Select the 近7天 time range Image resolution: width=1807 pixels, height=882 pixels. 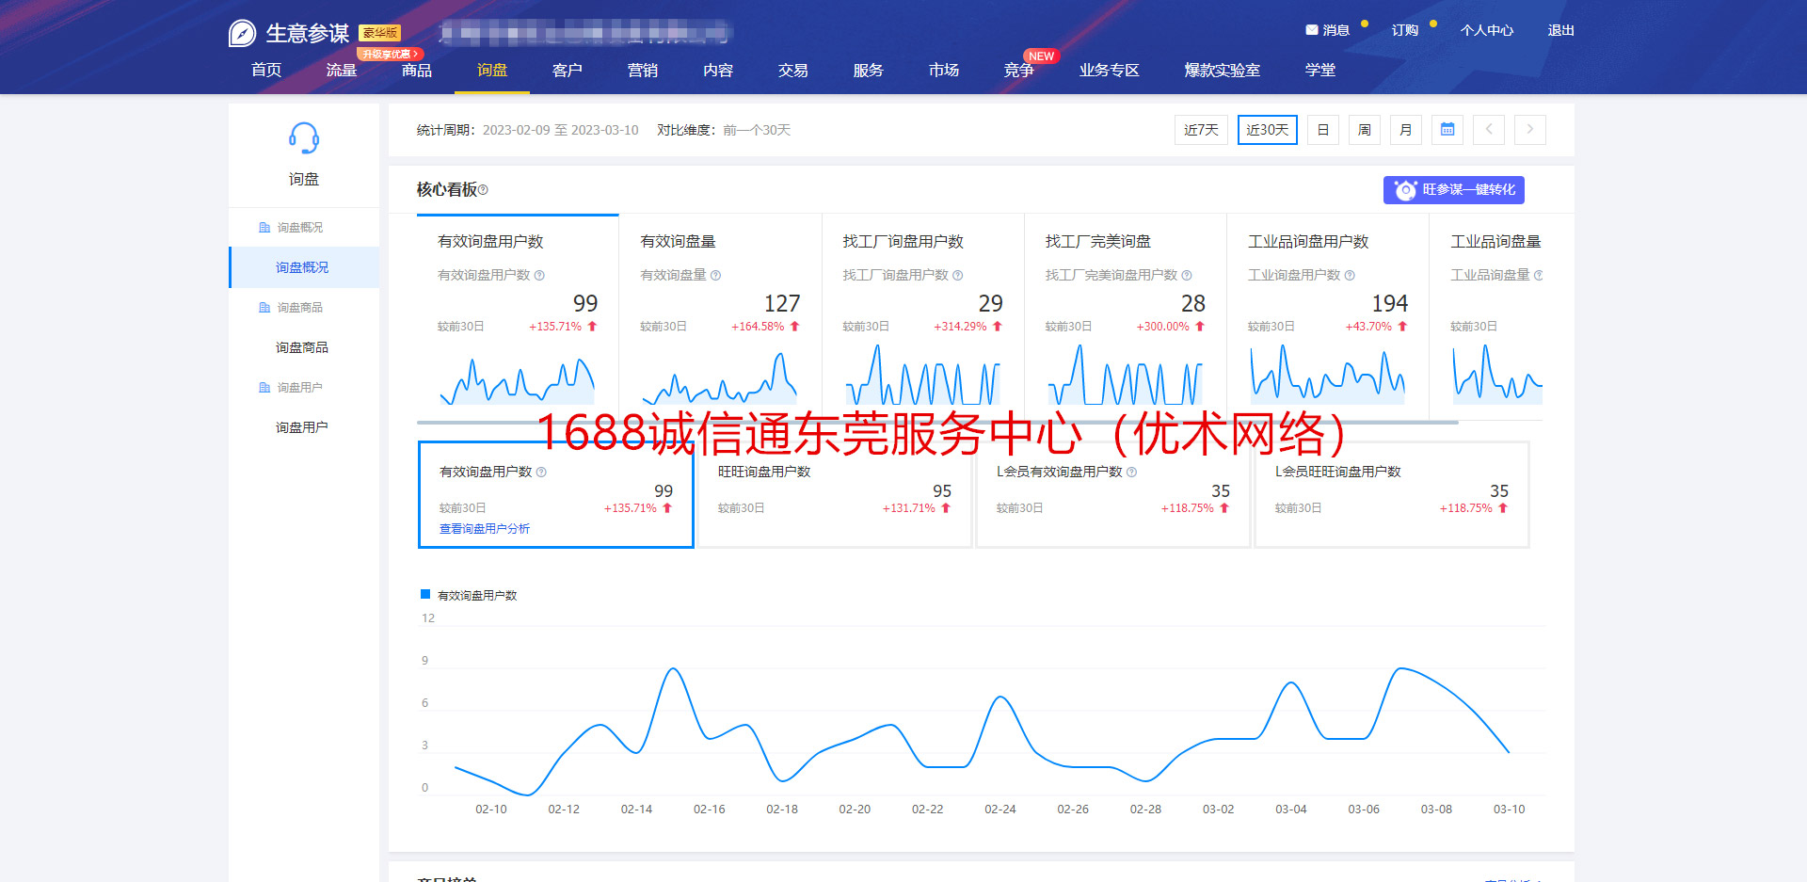click(1201, 130)
